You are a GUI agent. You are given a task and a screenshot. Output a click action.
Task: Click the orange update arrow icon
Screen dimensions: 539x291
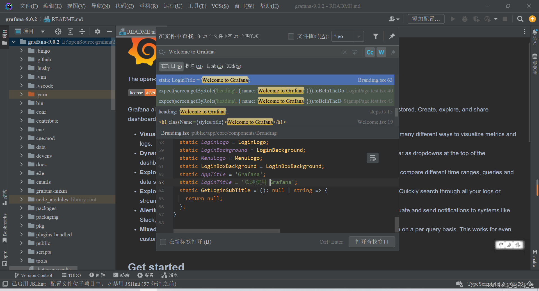coord(532,19)
